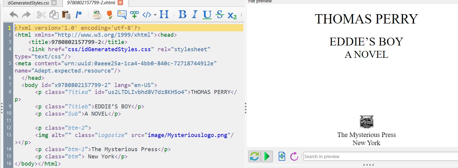Image resolution: width=458 pixels, height=168 pixels.
Task: Fix HTML with the checked HTML icon
Action: click(97, 14)
